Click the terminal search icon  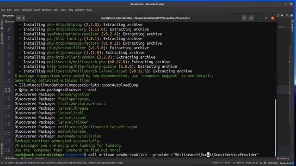coord(244,18)
